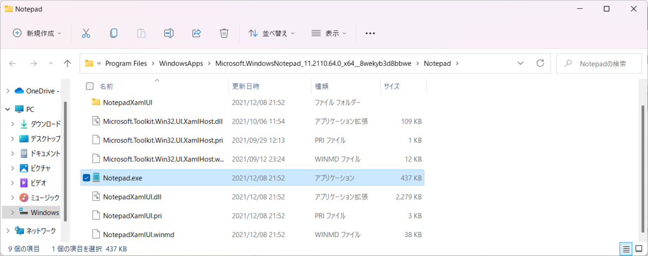The height and width of the screenshot is (256, 648).
Task: Click the Paste clipboard icon
Action: 141,33
